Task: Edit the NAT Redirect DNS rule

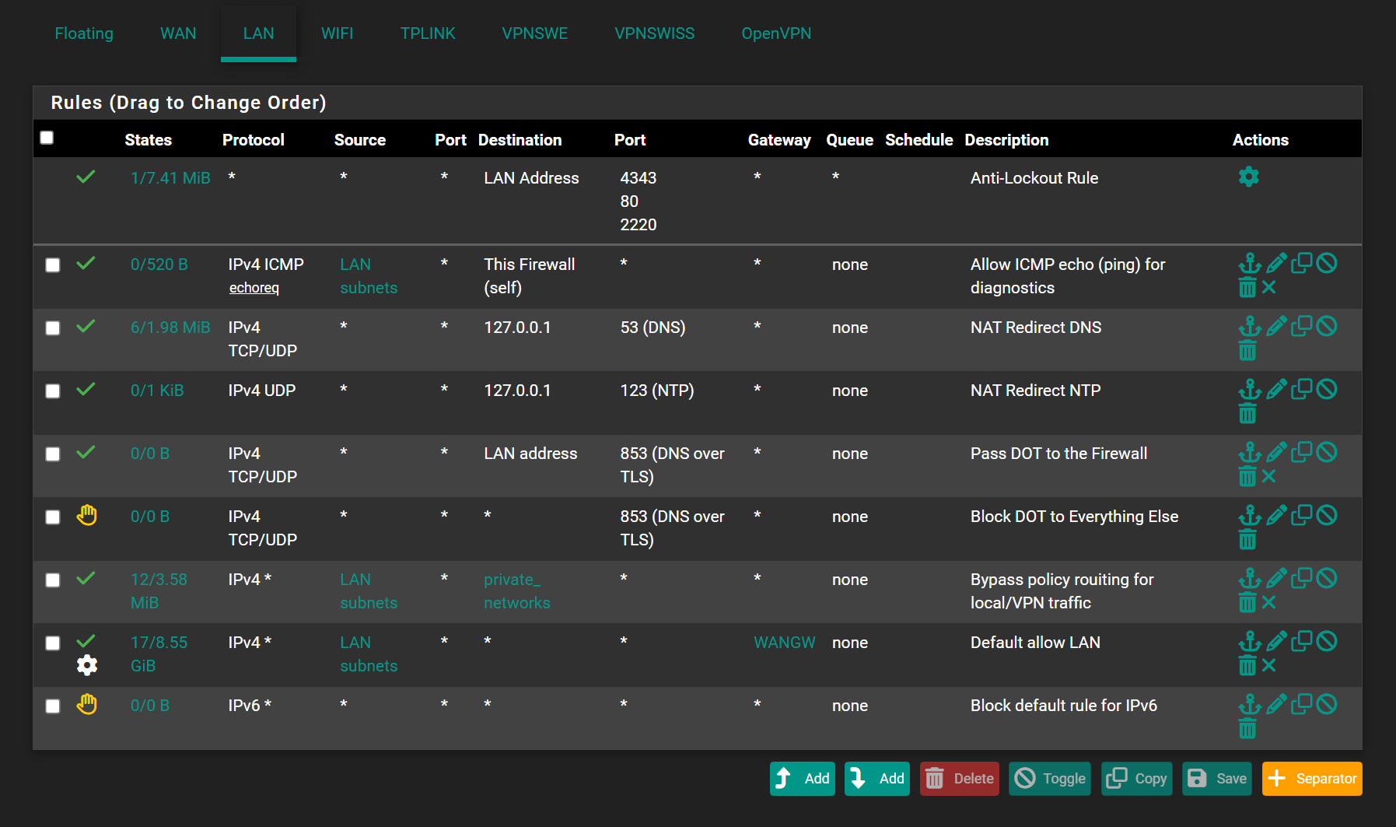Action: pos(1276,326)
